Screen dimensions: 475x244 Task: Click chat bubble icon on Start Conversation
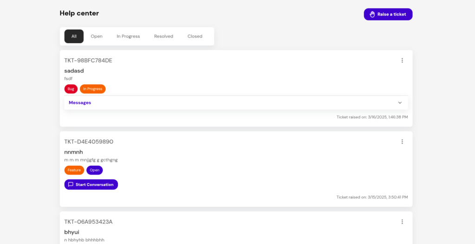(71, 184)
